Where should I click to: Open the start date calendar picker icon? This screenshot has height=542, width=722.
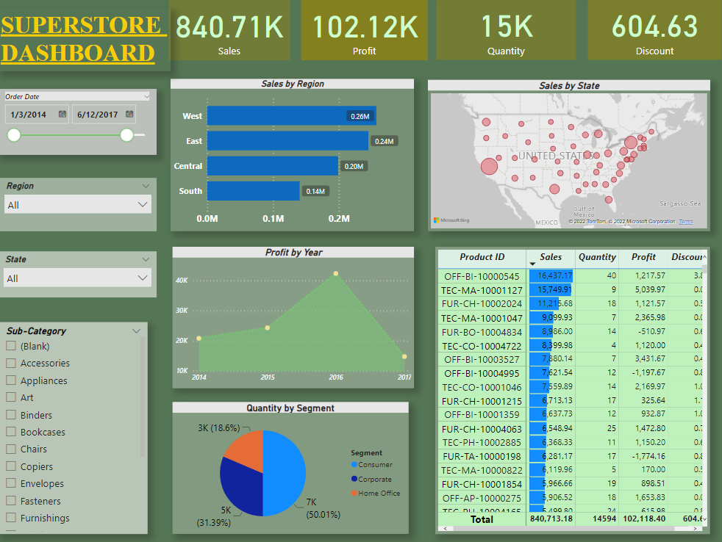click(x=62, y=114)
